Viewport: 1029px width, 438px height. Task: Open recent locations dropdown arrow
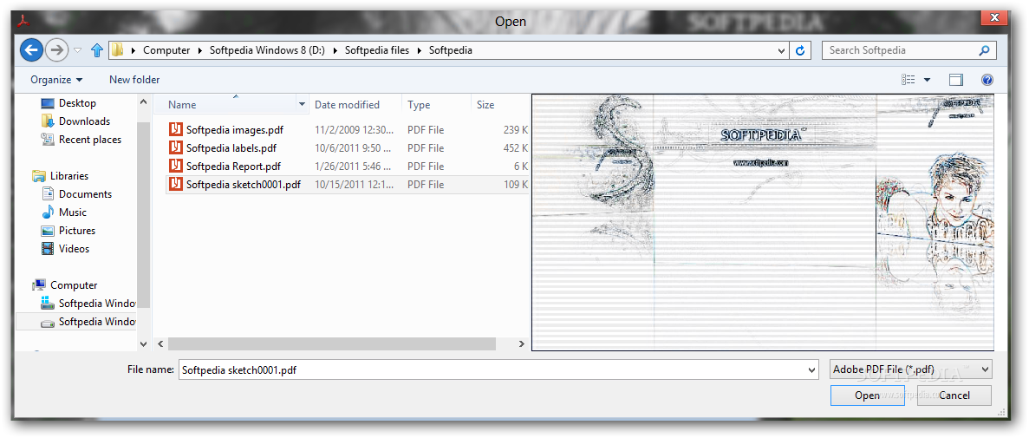tap(77, 50)
